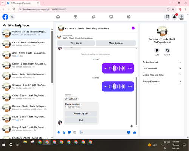The height and width of the screenshot is (151, 189).
Task: Open notifications bell with red badge
Action: (x=174, y=17)
